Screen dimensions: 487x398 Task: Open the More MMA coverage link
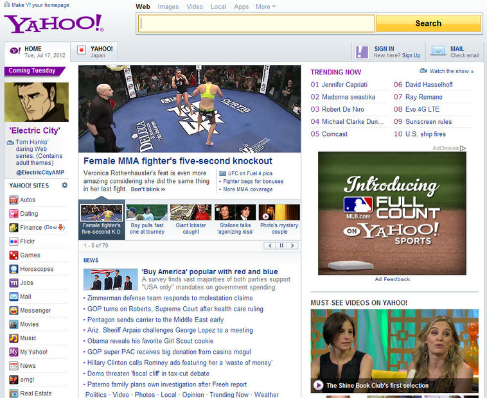coord(248,189)
